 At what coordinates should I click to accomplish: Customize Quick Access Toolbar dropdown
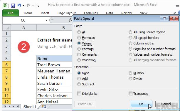(38, 6)
